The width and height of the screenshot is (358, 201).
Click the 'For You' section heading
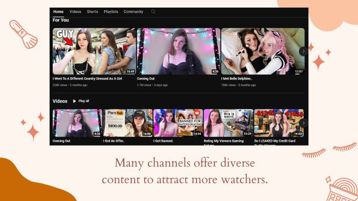61,20
